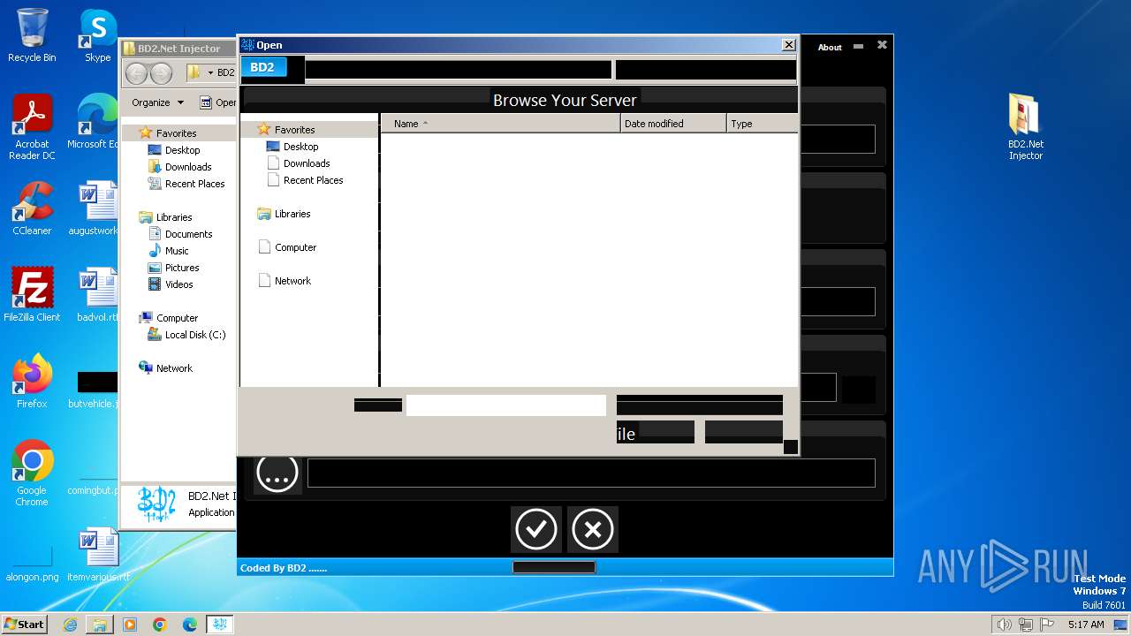Viewport: 1131px width, 636px height.
Task: Select Network in Explorer sidebar
Action: point(174,368)
